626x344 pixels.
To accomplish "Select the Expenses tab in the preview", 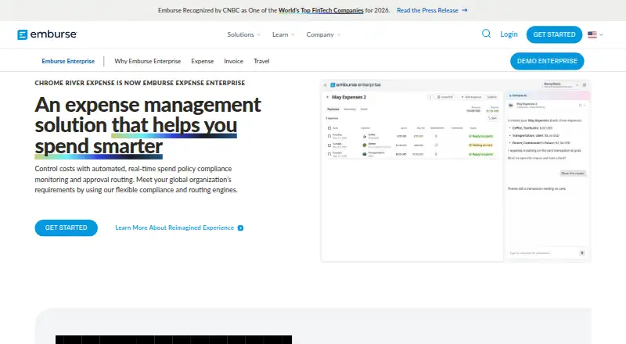I will 333,109.
